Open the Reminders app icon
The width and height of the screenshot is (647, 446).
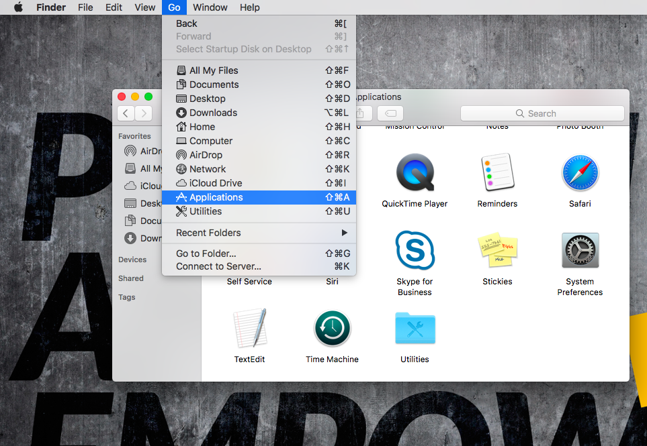[497, 174]
